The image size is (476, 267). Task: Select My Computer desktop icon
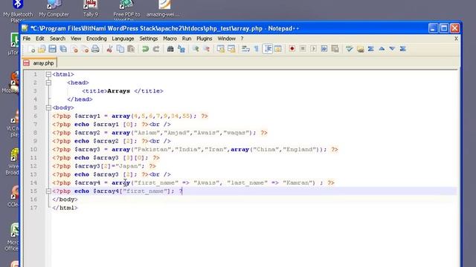pyautogui.click(x=54, y=8)
